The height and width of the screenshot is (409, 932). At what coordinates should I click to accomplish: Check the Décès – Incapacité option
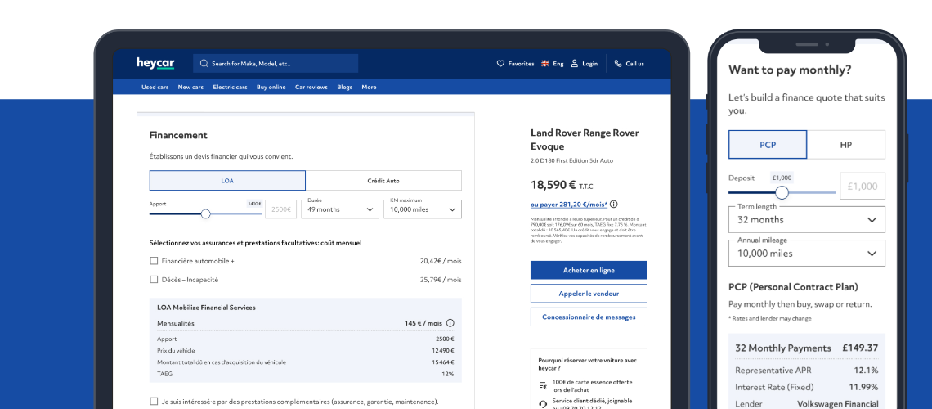pyautogui.click(x=154, y=280)
